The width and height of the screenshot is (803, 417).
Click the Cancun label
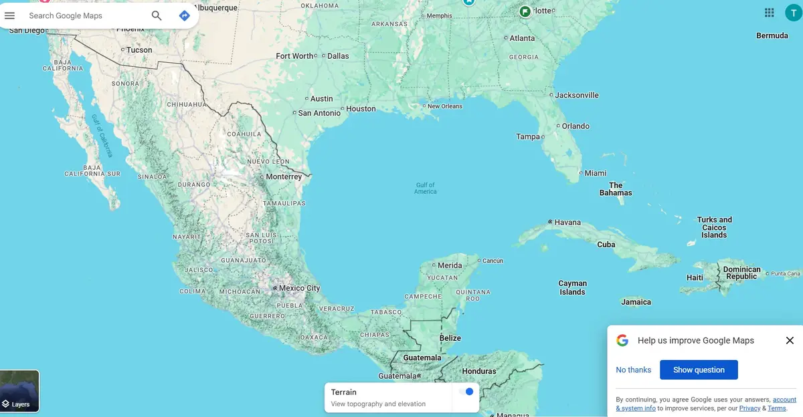coord(493,261)
